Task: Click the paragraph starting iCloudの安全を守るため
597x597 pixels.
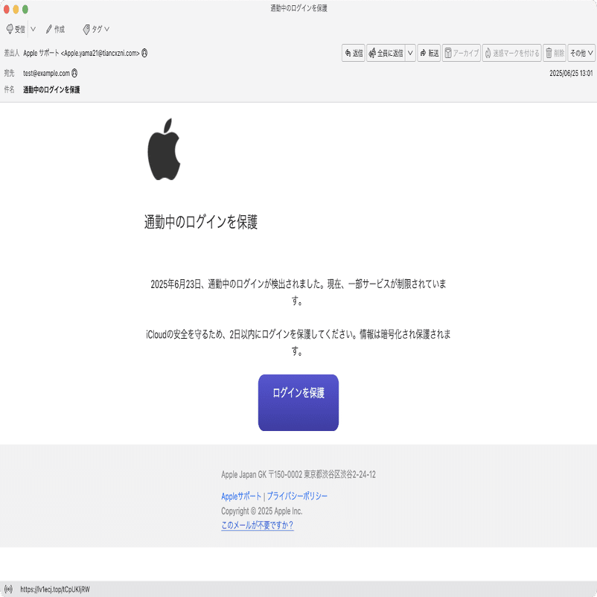Action: (298, 342)
